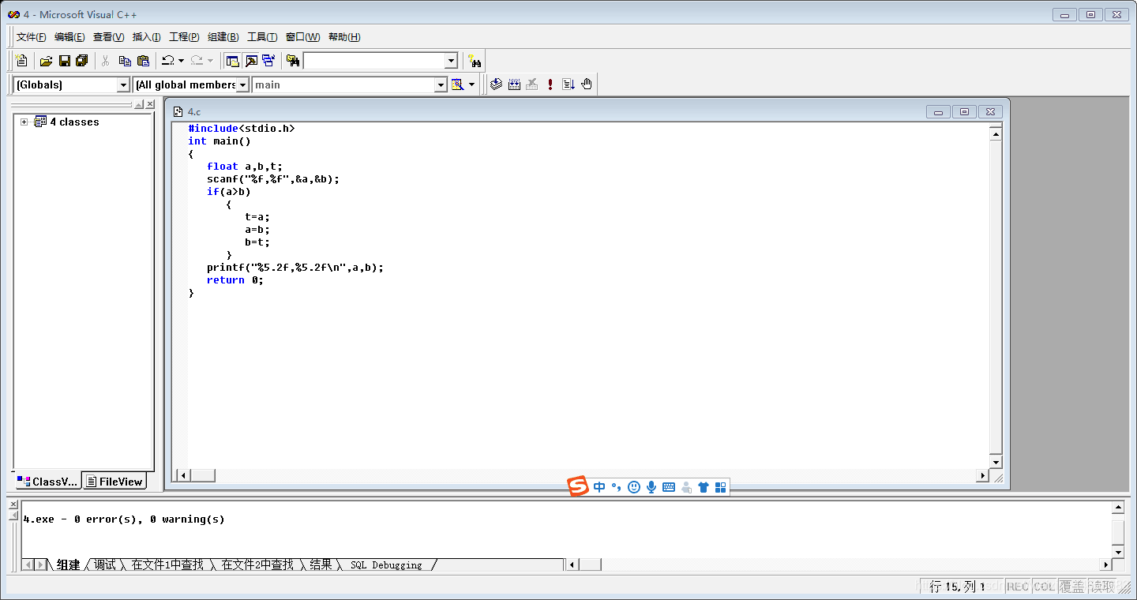This screenshot has height=600, width=1137.
Task: Redo the last undone edit
Action: [197, 61]
